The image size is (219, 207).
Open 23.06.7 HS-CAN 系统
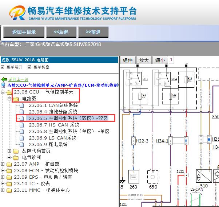54,125
